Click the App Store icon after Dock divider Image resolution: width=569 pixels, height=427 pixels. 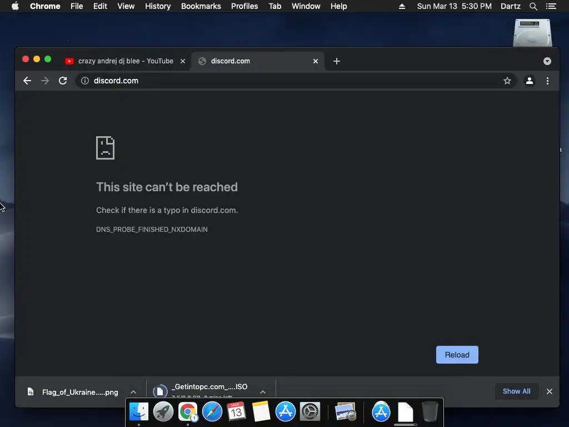click(x=381, y=412)
